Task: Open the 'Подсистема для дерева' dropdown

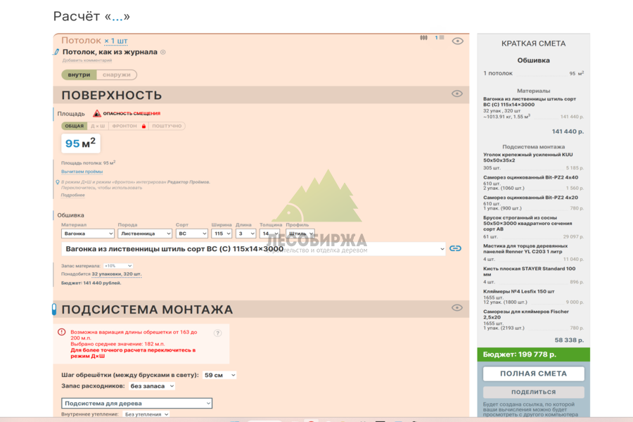Action: [137, 403]
